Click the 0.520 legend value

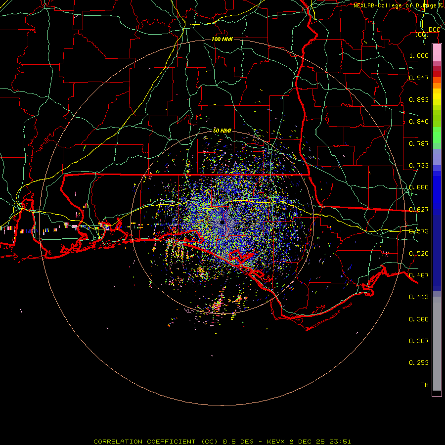419,254
